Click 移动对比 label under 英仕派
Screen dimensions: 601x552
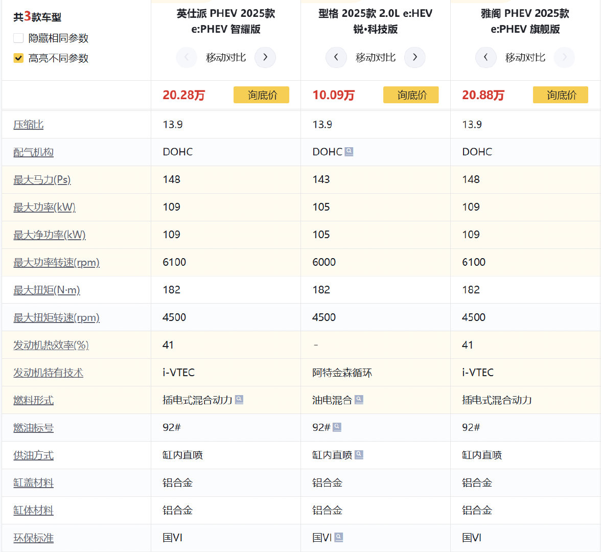coord(226,57)
